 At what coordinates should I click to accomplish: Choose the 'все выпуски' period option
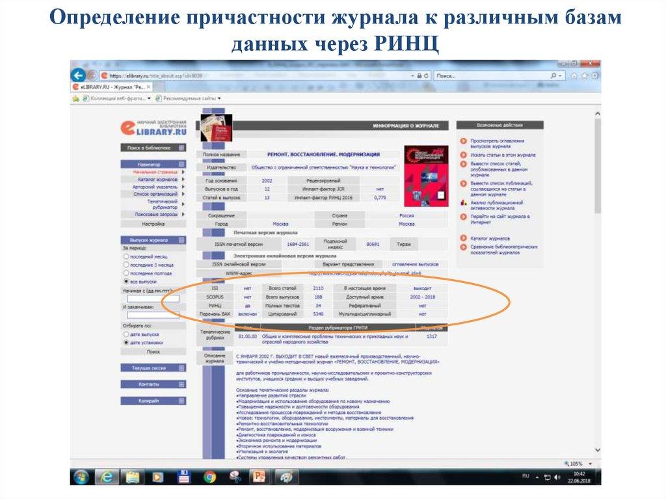point(126,282)
